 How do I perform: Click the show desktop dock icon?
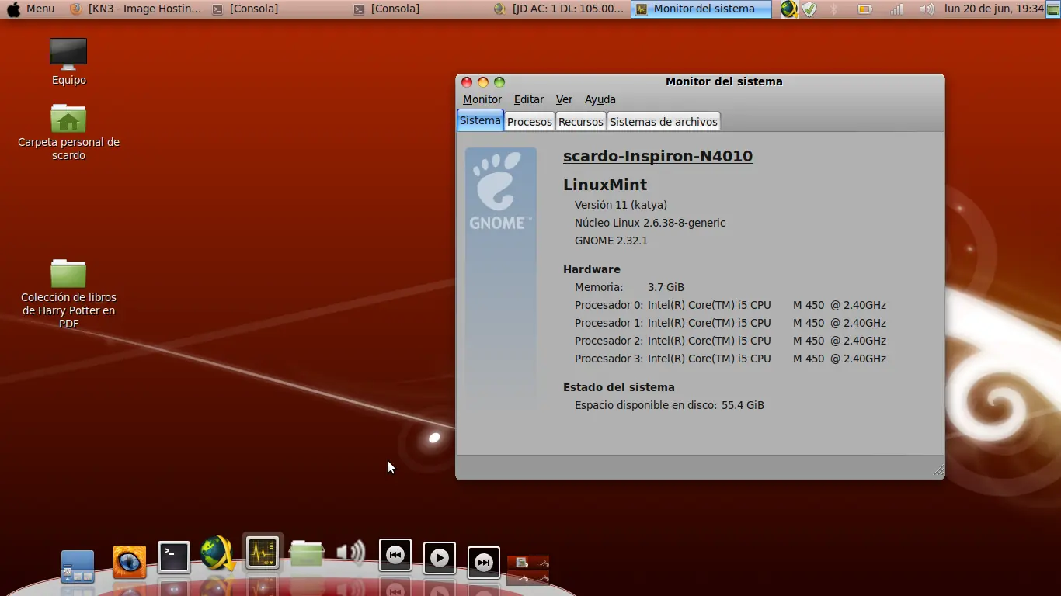[x=78, y=566]
